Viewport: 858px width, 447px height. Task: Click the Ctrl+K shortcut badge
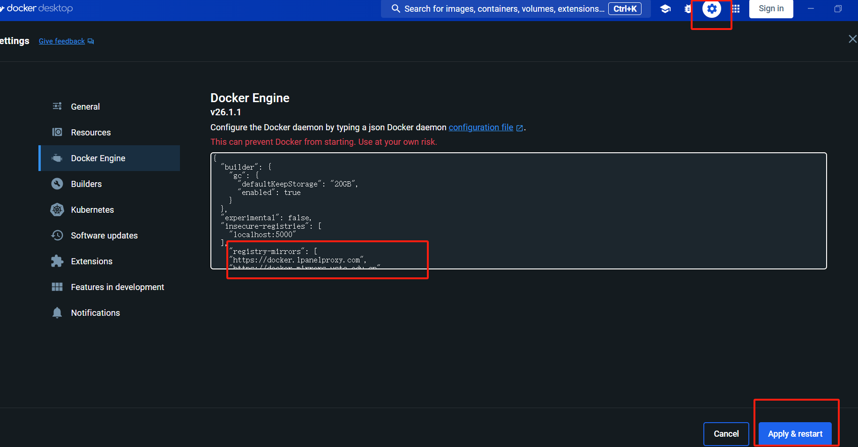click(625, 9)
